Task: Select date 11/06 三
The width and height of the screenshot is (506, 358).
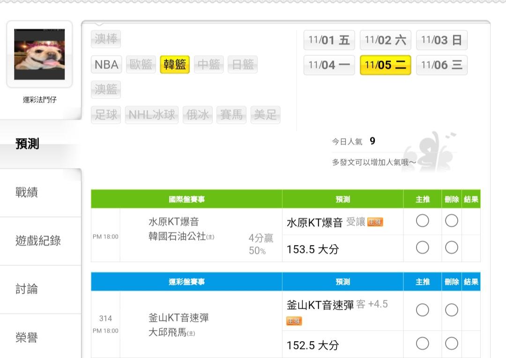Action: point(441,65)
